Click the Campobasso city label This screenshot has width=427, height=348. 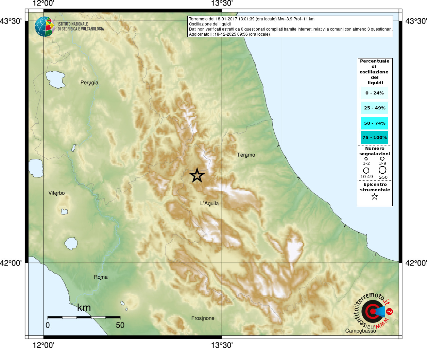(361, 331)
